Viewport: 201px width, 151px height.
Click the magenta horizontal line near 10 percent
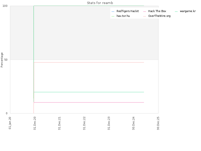89,102
